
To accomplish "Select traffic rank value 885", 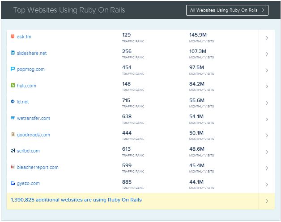I will pyautogui.click(x=127, y=182).
